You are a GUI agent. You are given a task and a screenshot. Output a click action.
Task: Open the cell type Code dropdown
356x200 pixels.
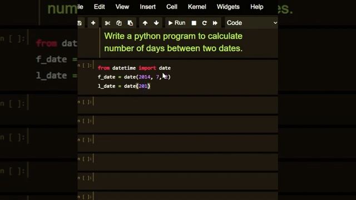(251, 23)
